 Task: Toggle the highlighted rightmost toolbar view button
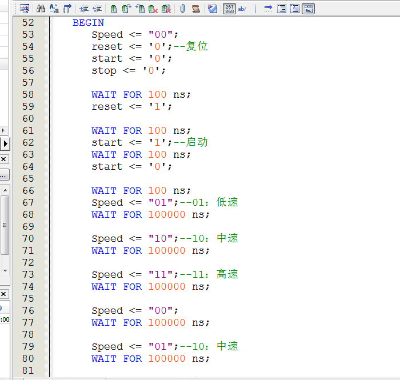tap(308, 9)
